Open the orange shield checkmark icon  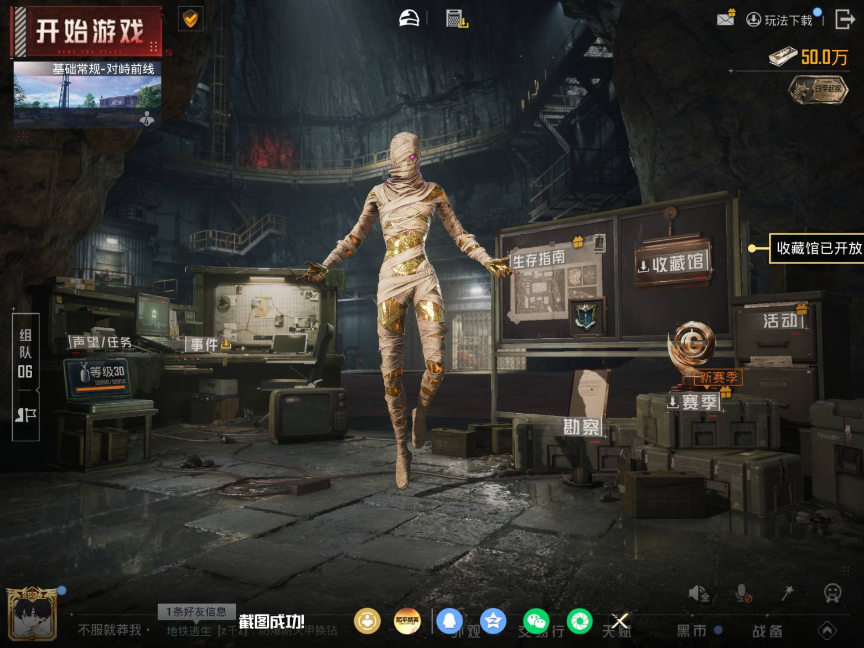pos(190,19)
